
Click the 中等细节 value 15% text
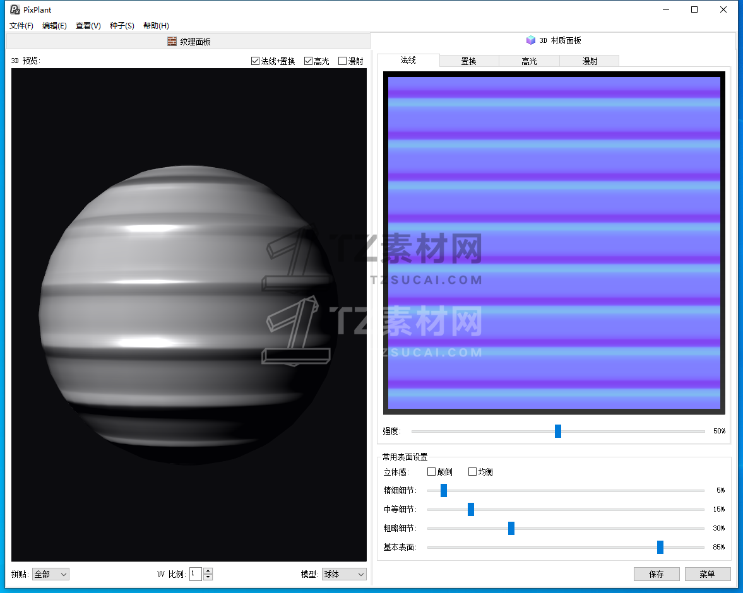[719, 509]
